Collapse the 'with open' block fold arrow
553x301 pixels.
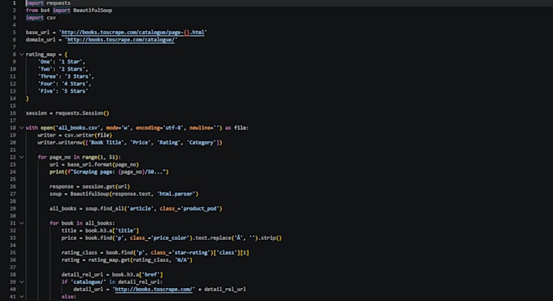21,128
